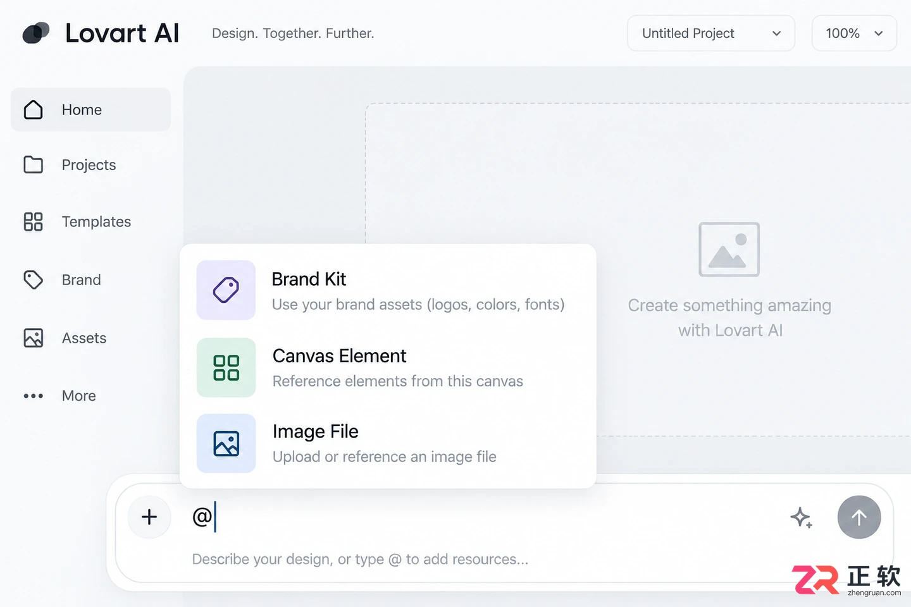Click the More three-dots icon

click(x=34, y=396)
